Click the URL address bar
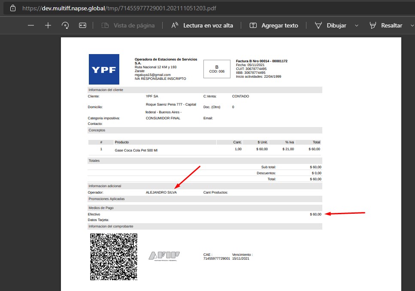This screenshot has height=291, width=415. pyautogui.click(x=129, y=8)
